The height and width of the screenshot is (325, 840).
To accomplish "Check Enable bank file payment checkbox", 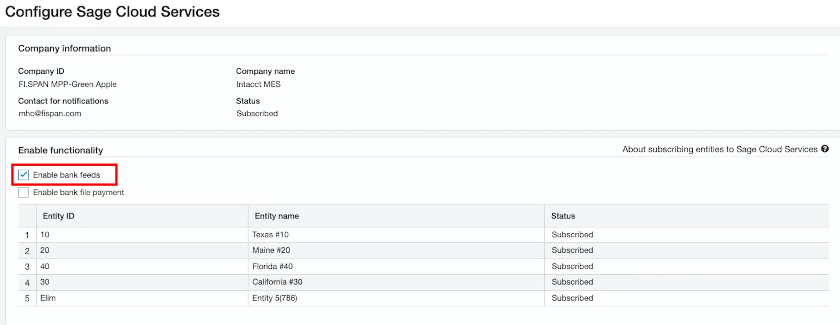I will point(23,192).
